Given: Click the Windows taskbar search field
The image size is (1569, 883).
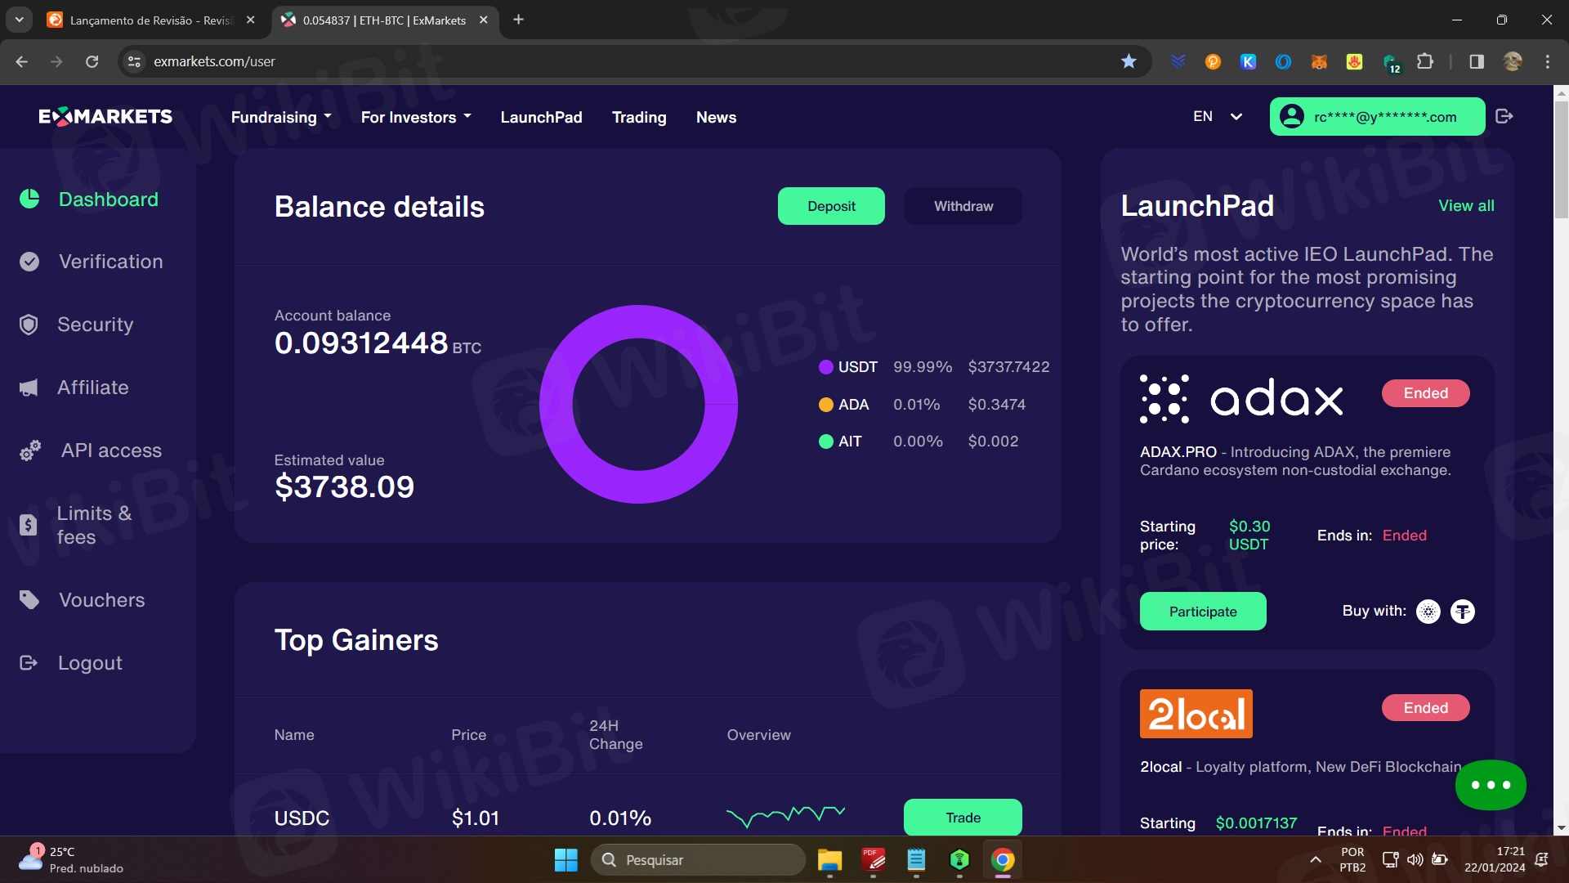Looking at the screenshot, I should pyautogui.click(x=699, y=860).
